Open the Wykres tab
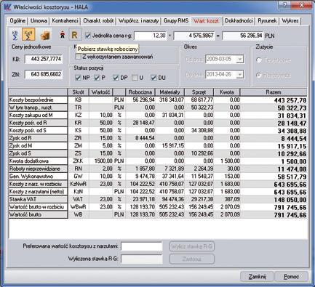The height and width of the screenshot is (287, 315). click(290, 21)
